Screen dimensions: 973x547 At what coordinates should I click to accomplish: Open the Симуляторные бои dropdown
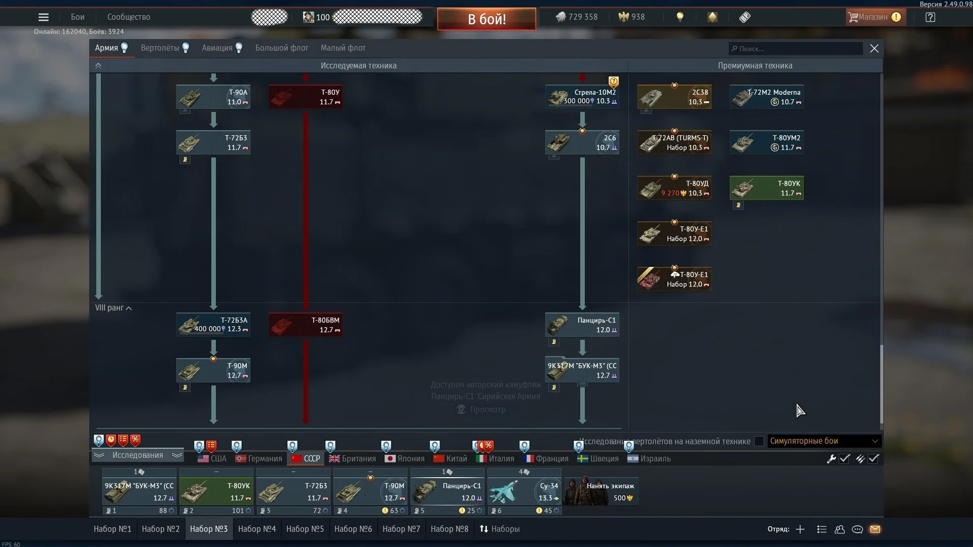824,441
